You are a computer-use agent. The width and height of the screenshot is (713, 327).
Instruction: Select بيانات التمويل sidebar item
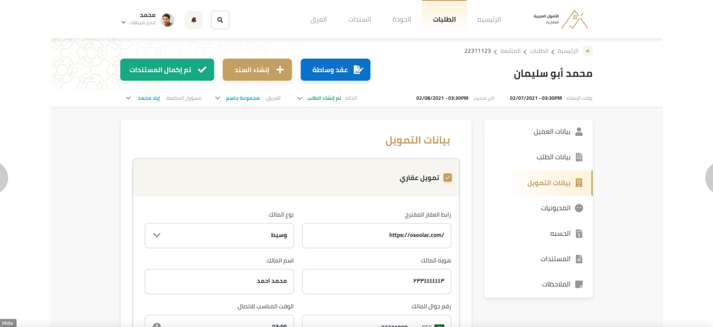click(x=538, y=183)
